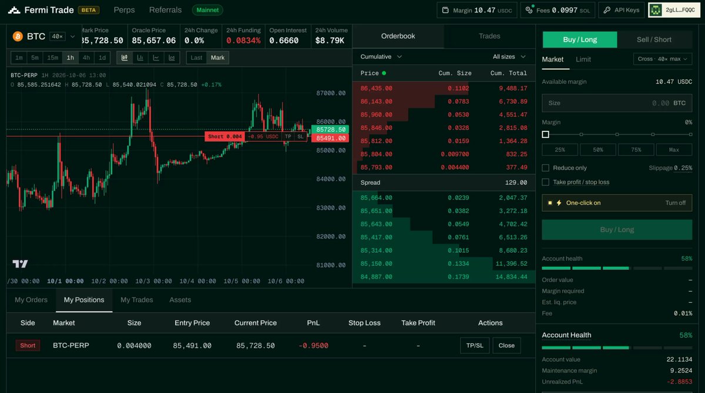Switch to the Trades tab
The height and width of the screenshot is (393, 705).
489,36
